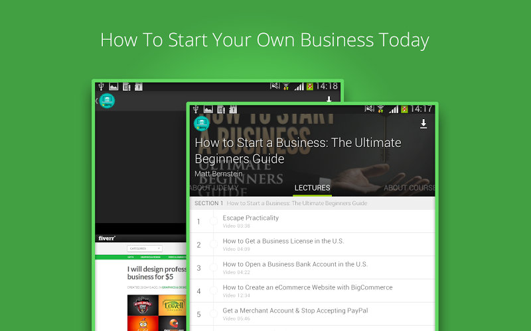Tap the muted sound icon in the front window
The width and height of the screenshot is (531, 331).
(370, 109)
